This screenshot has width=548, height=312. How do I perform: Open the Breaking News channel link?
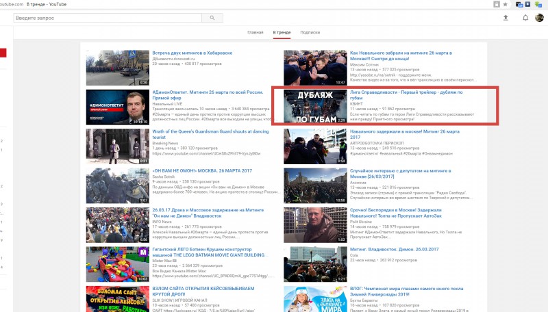click(165, 144)
